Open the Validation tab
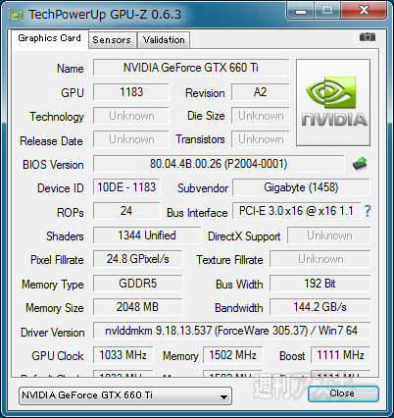Viewport: 394px width, 418px height. (x=164, y=40)
